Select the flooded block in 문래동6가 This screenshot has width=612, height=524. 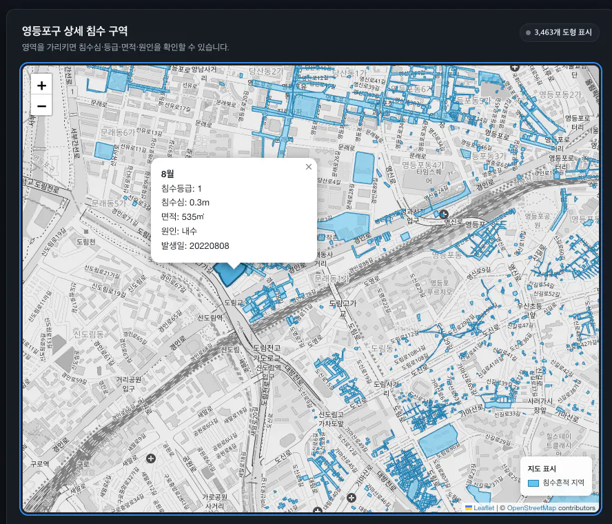click(x=104, y=151)
